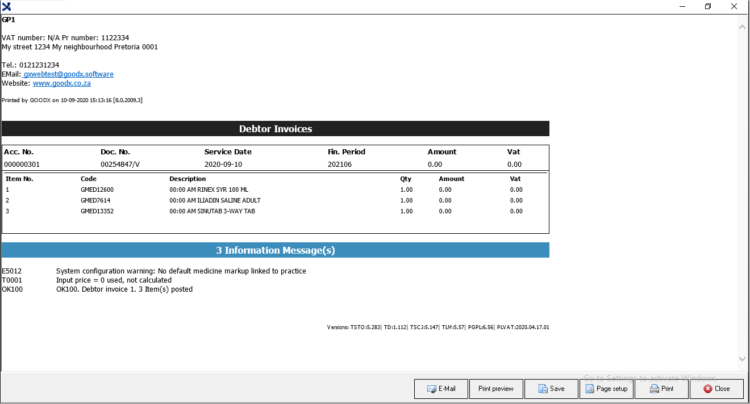Viewport: 750px width, 404px height.
Task: Click the red Close icon button
Action: click(x=707, y=389)
